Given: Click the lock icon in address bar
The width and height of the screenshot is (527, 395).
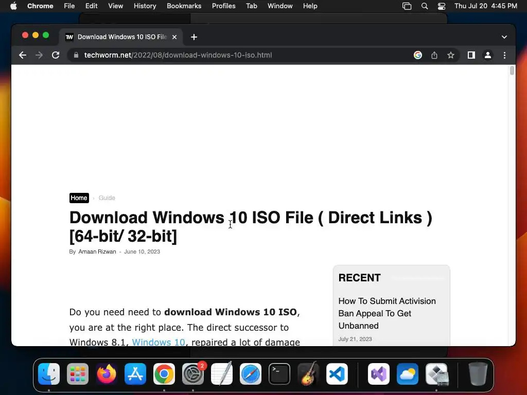Looking at the screenshot, I should (76, 55).
